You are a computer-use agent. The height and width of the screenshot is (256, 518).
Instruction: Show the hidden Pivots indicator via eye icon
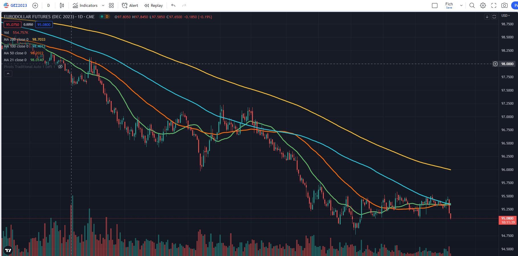[x=60, y=67]
